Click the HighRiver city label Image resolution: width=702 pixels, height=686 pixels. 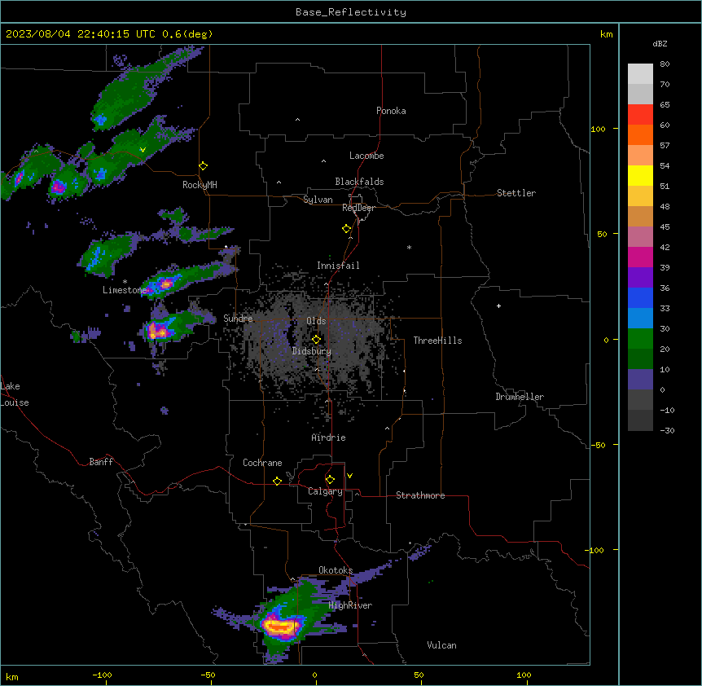[x=350, y=605]
